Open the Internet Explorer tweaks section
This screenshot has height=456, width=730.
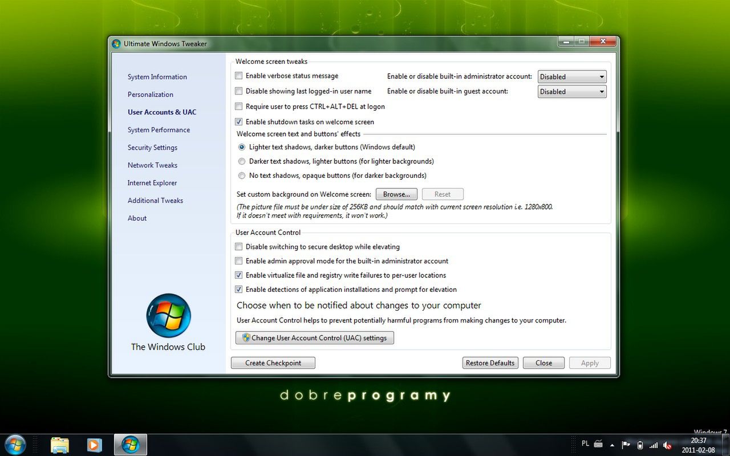click(x=152, y=182)
